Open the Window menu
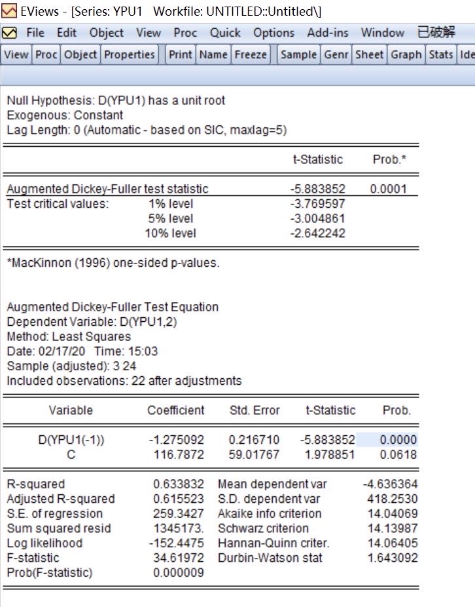475x607 pixels. click(383, 33)
